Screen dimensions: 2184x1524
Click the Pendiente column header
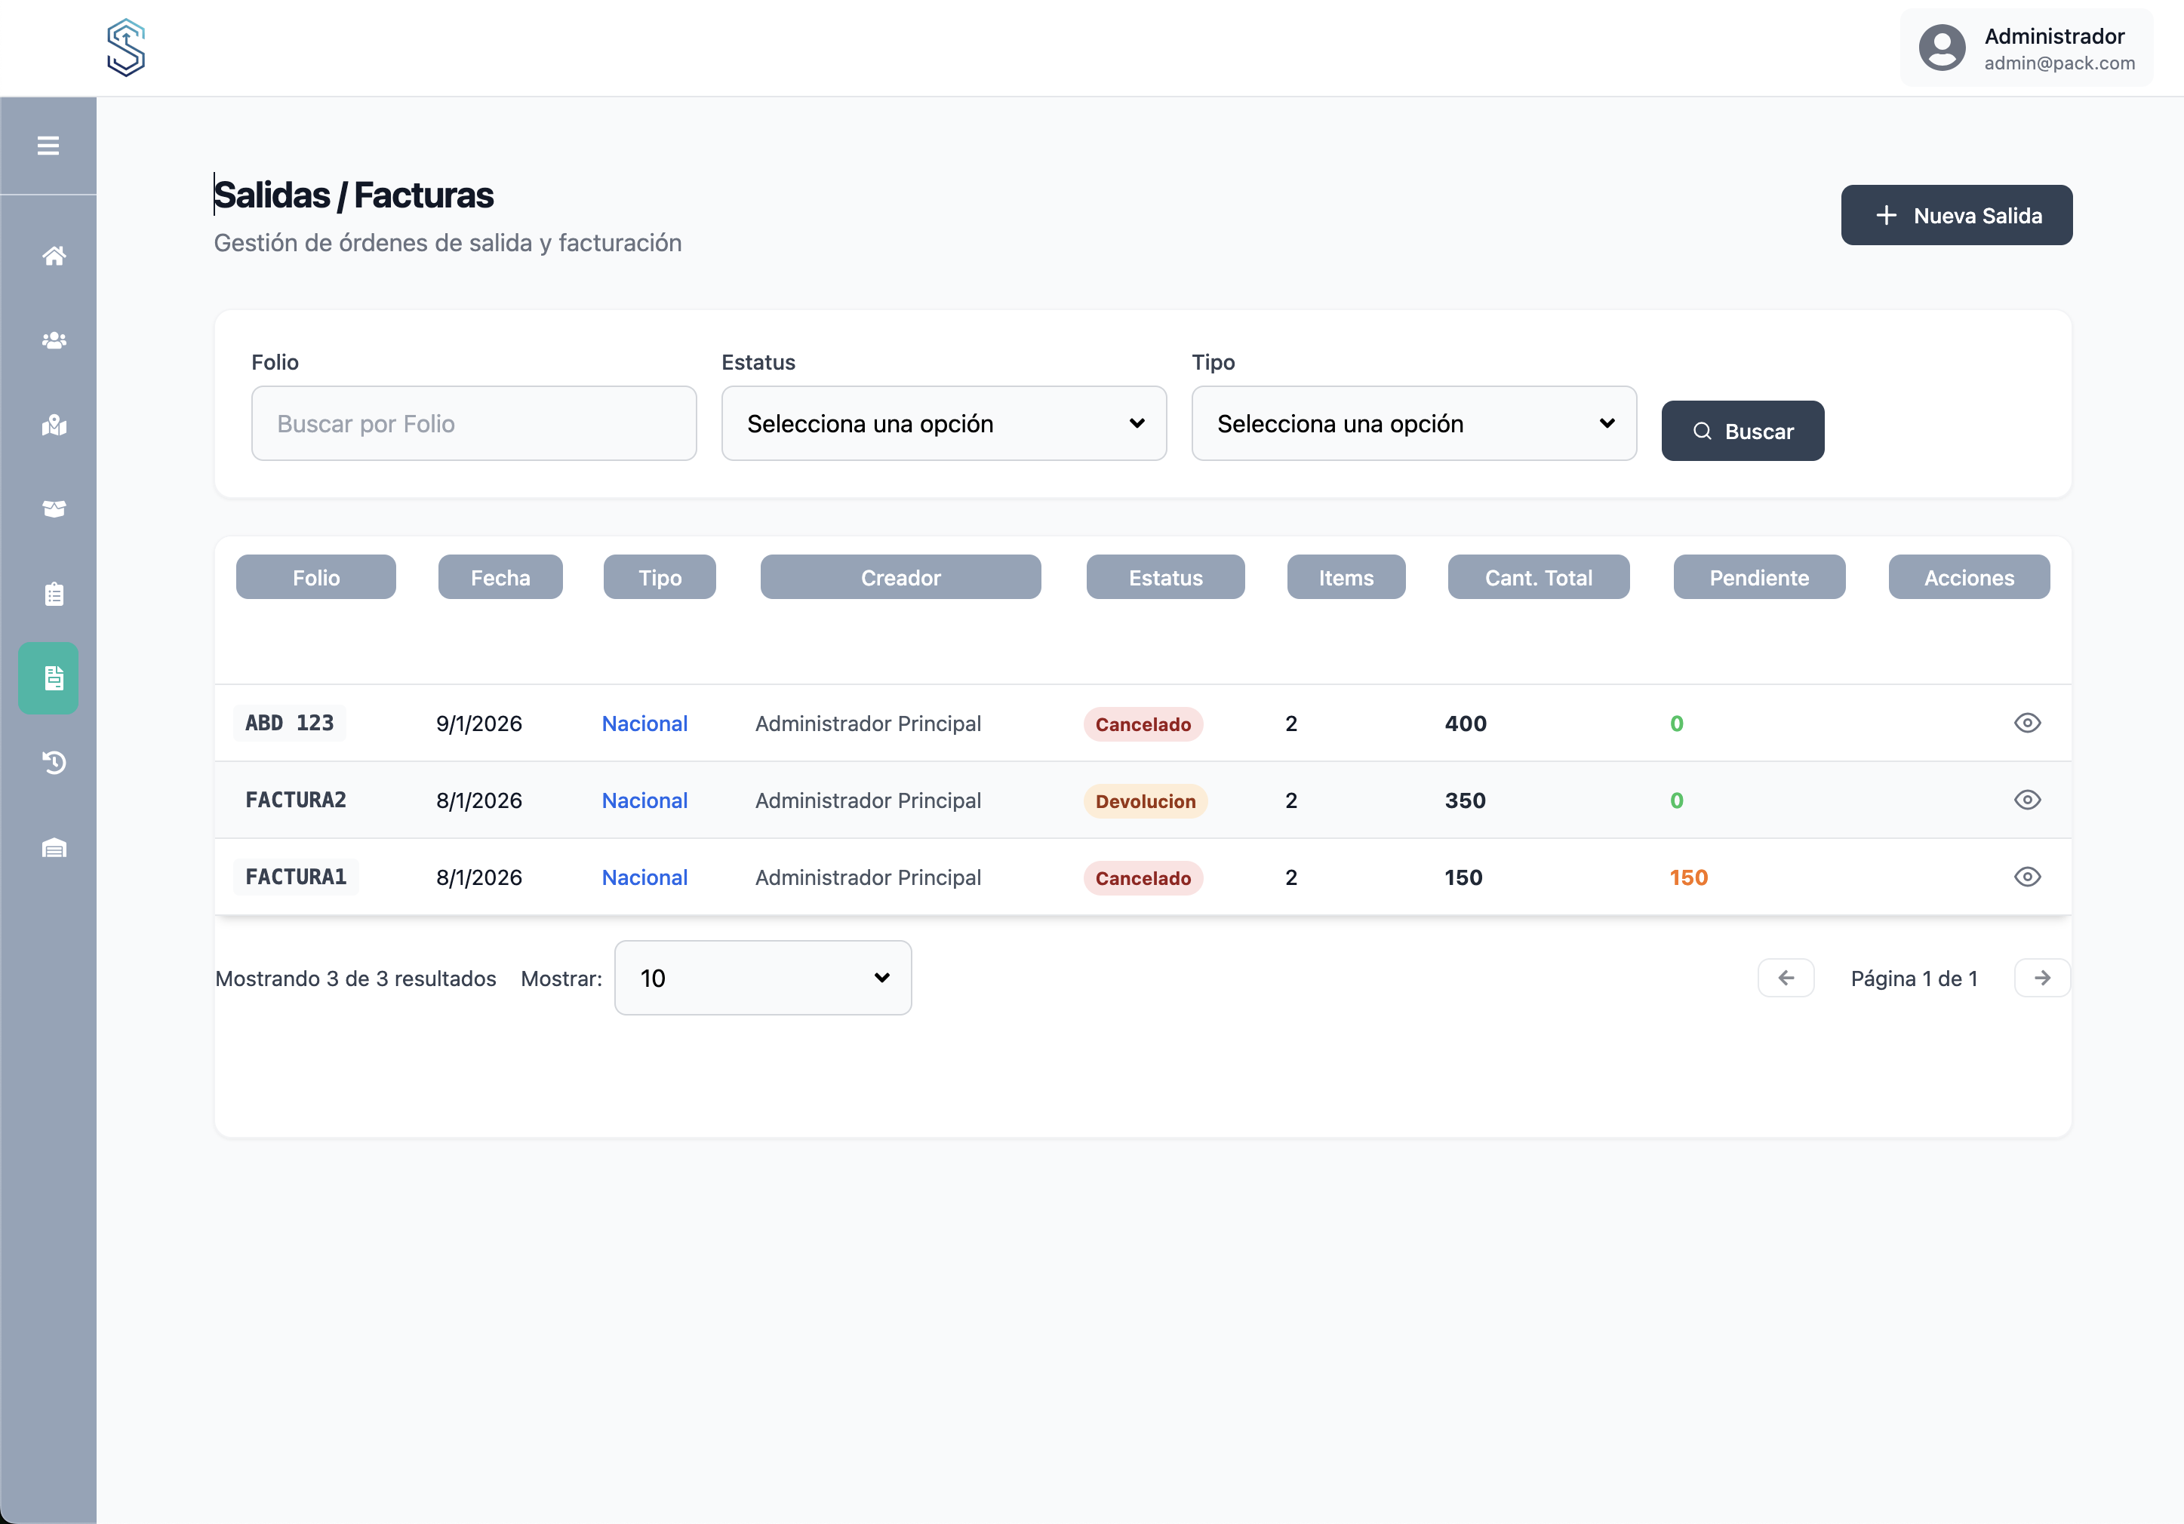(1758, 578)
